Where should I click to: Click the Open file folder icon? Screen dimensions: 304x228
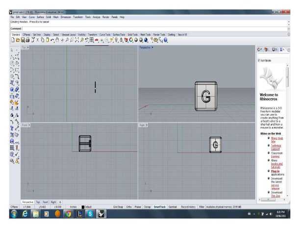pyautogui.click(x=18, y=40)
